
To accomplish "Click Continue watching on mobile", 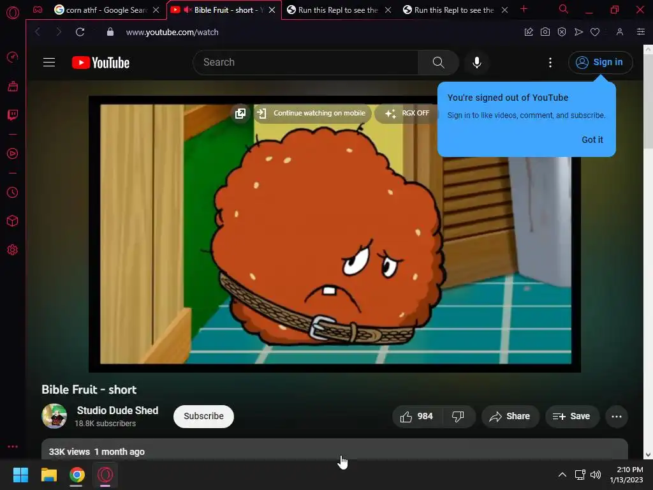I will [x=311, y=114].
